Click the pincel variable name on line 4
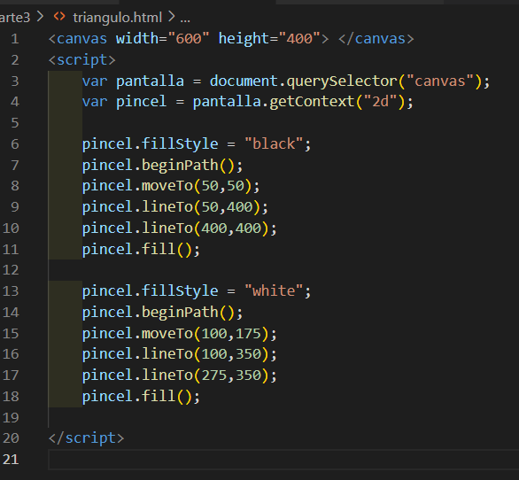 (142, 102)
